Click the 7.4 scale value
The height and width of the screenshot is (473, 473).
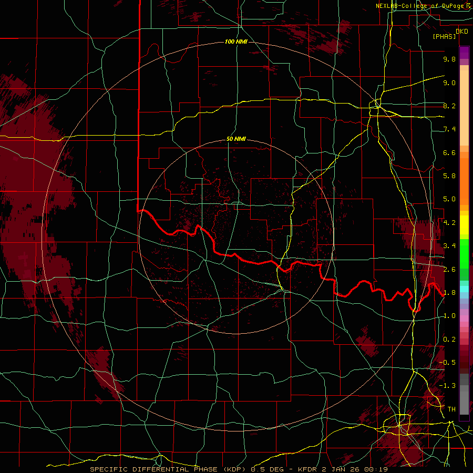pyautogui.click(x=449, y=129)
